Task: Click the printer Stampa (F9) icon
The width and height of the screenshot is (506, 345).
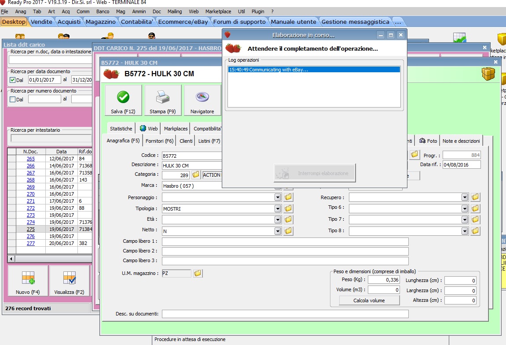Action: tap(163, 97)
